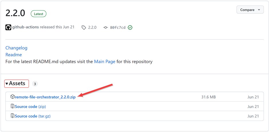Click the Assets count badge showing 3
The height and width of the screenshot is (132, 269).
point(35,84)
